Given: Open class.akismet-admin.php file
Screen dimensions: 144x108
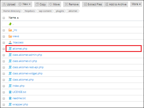Looking at the screenshot, I should point(27,55).
